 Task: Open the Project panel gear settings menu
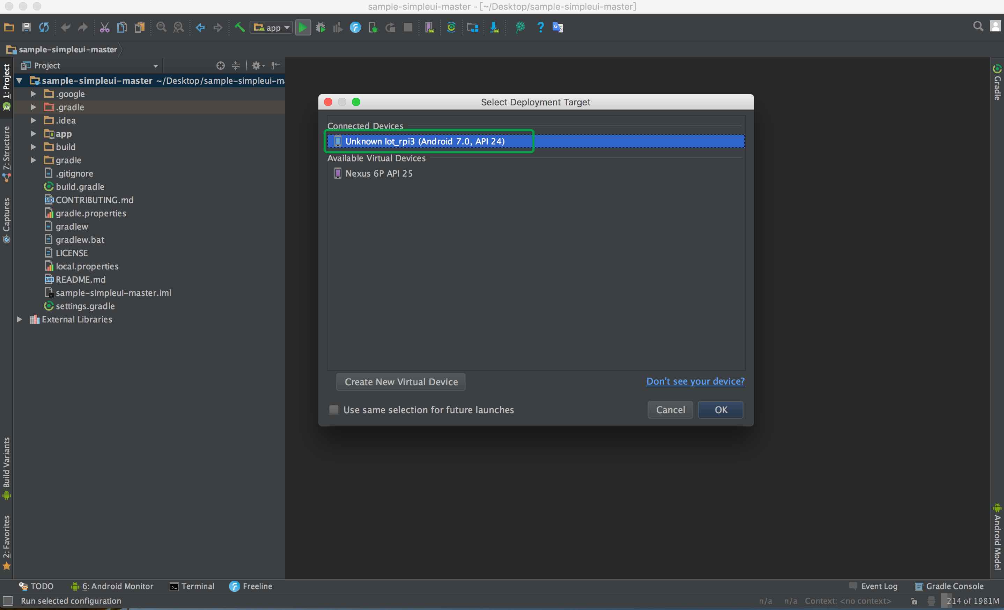click(258, 66)
